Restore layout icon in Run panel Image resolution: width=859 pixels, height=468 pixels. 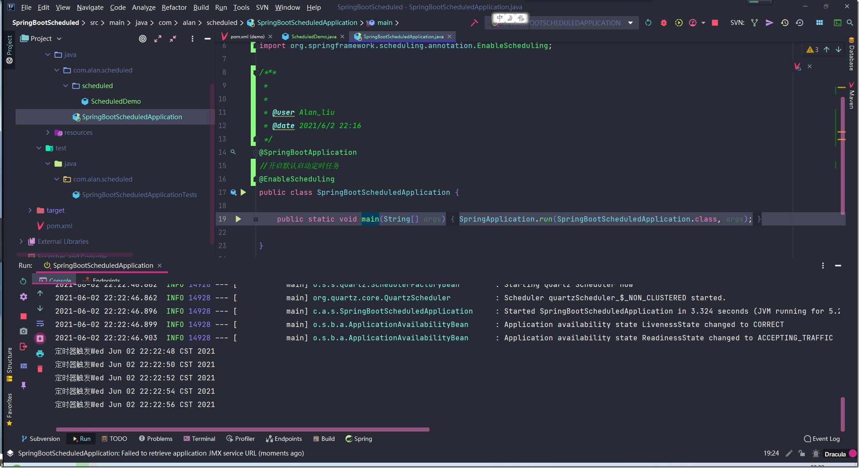[24, 366]
